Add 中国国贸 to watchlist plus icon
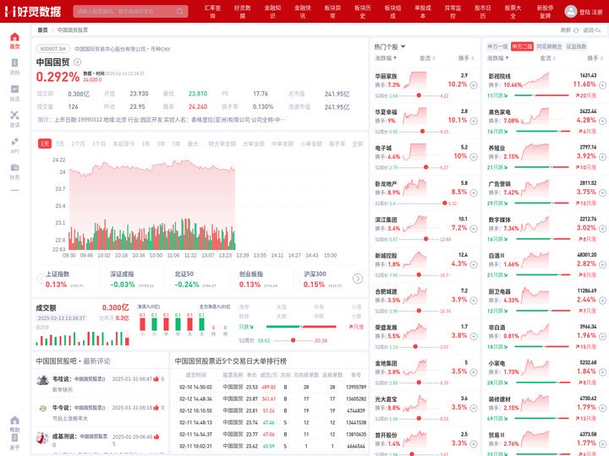Viewport: 609px width, 456px height. click(77, 62)
